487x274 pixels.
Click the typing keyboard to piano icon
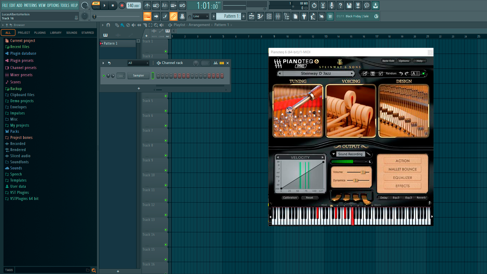click(x=147, y=16)
